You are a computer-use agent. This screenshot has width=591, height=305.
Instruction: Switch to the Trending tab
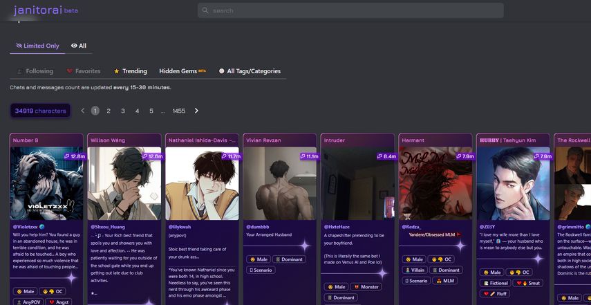[x=131, y=71]
